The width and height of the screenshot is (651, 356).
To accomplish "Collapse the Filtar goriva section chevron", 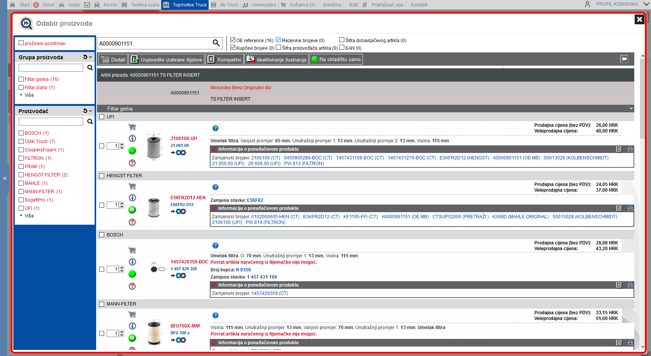I will [631, 109].
